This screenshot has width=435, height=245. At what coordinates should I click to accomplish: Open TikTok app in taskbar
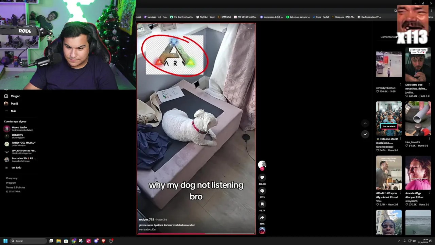pyautogui.click(x=88, y=241)
